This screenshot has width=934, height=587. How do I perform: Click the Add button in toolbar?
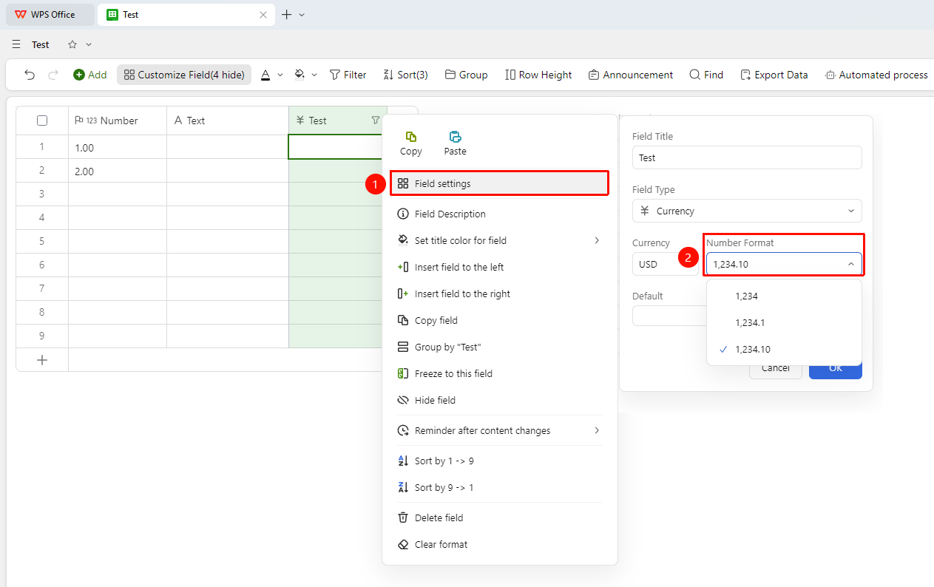click(89, 75)
